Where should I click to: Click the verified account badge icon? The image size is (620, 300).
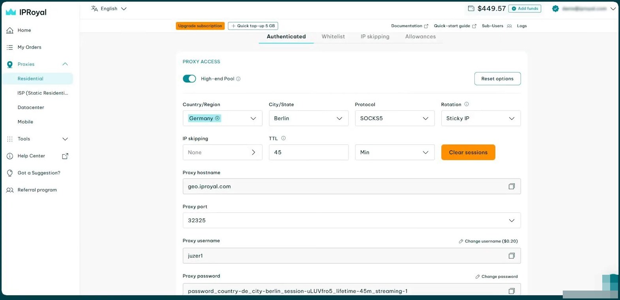point(555,8)
